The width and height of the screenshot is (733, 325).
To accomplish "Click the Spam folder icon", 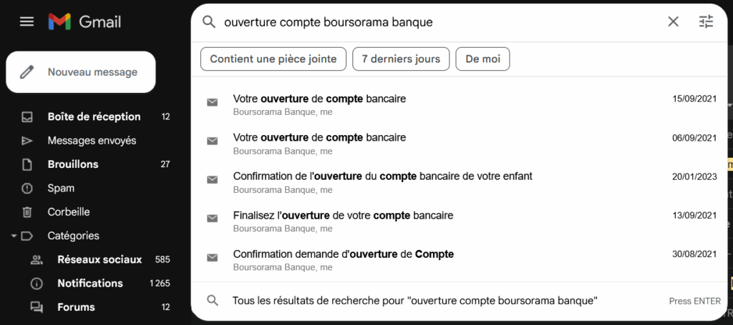I will tap(27, 189).
